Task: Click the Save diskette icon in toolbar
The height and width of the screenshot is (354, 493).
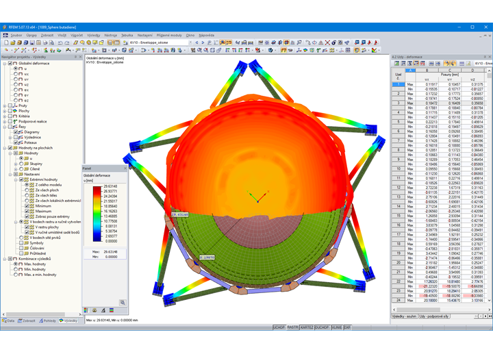Action: (x=31, y=42)
